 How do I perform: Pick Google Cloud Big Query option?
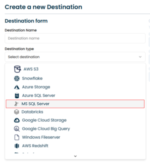tap(75, 129)
